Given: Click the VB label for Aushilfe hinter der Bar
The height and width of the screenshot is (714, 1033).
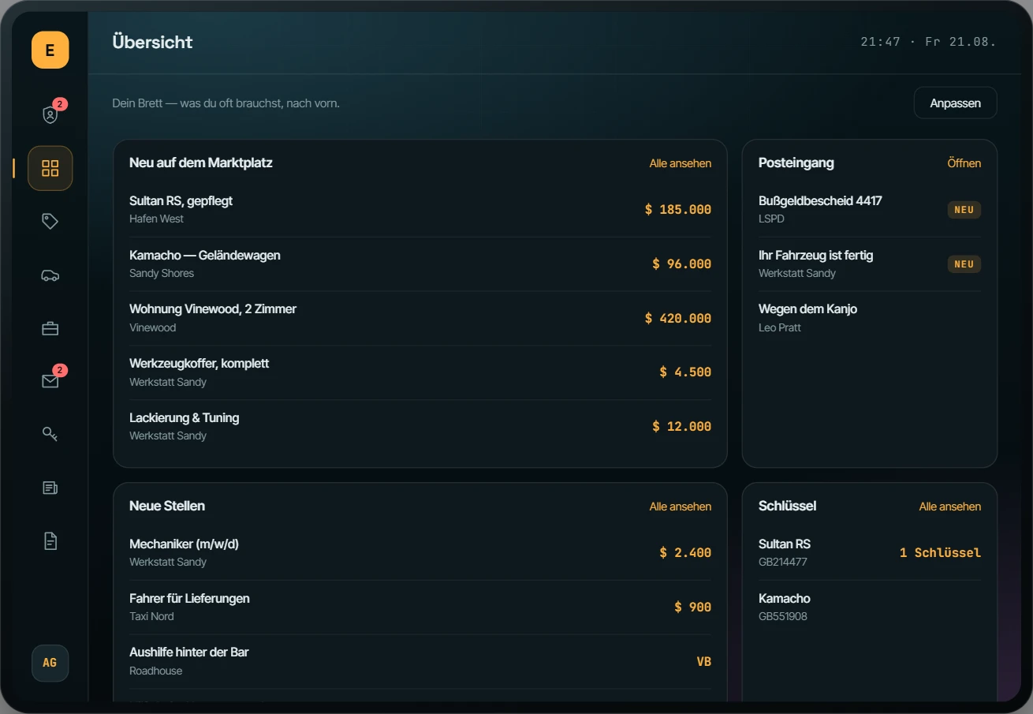Looking at the screenshot, I should pyautogui.click(x=704, y=661).
